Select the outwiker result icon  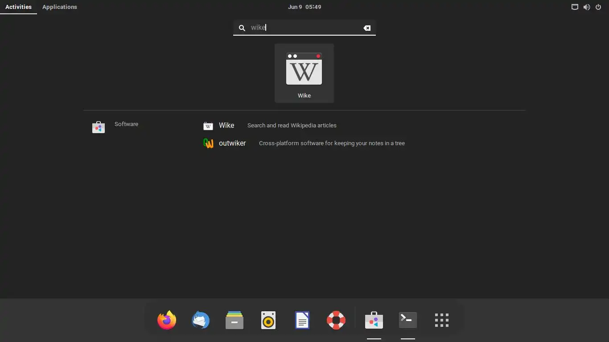pyautogui.click(x=208, y=143)
